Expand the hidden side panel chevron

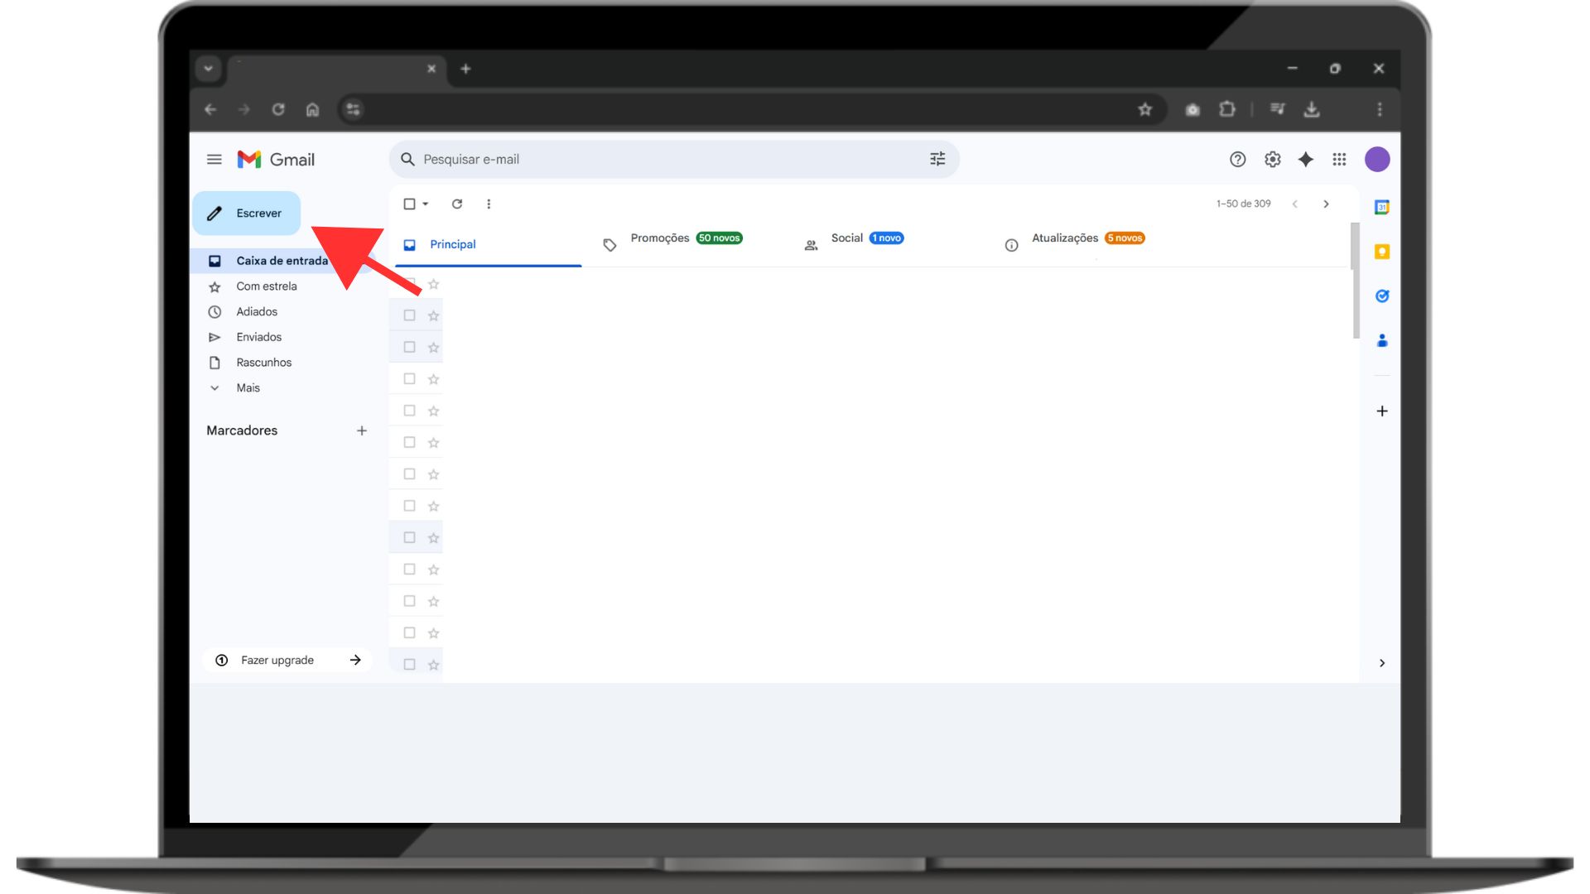click(1381, 663)
